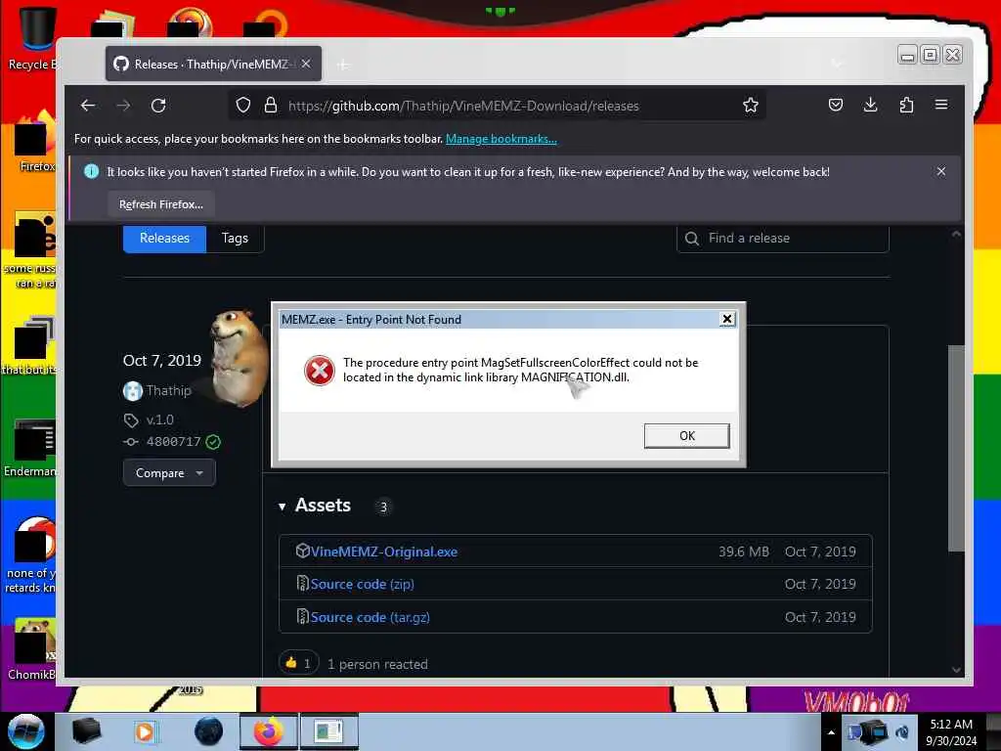Open the Firefox downloads panel

tap(871, 105)
